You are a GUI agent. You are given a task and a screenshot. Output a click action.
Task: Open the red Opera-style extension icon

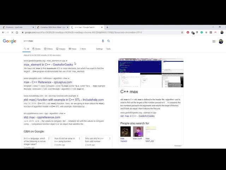(x=188, y=33)
